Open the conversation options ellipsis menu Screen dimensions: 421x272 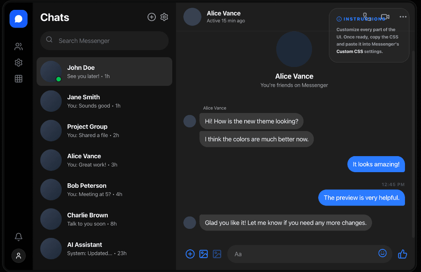click(x=403, y=16)
